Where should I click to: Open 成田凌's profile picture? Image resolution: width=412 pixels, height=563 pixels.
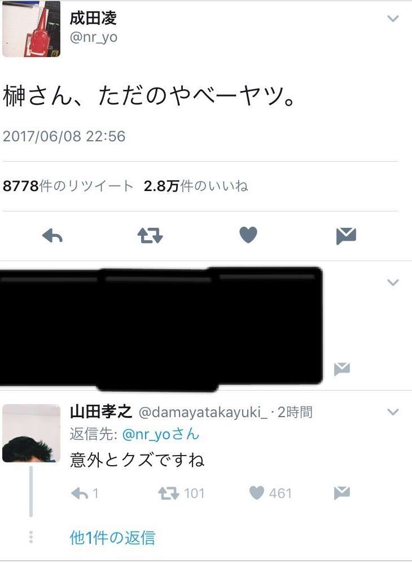31,29
